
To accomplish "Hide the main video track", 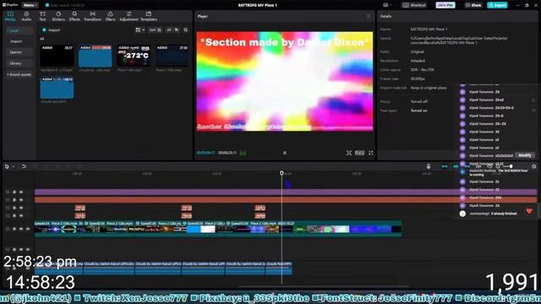I will (x=21, y=229).
